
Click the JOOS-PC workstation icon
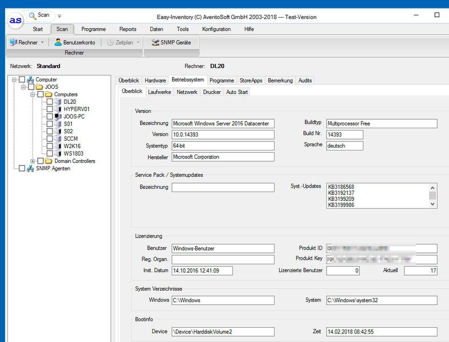[x=58, y=117]
